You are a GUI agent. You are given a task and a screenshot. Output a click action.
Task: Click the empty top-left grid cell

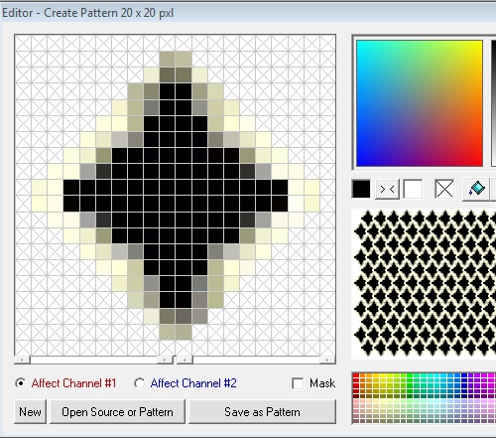[23, 43]
